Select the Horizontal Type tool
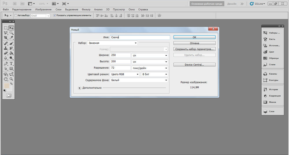The height and width of the screenshot is (155, 289). tap(11, 64)
